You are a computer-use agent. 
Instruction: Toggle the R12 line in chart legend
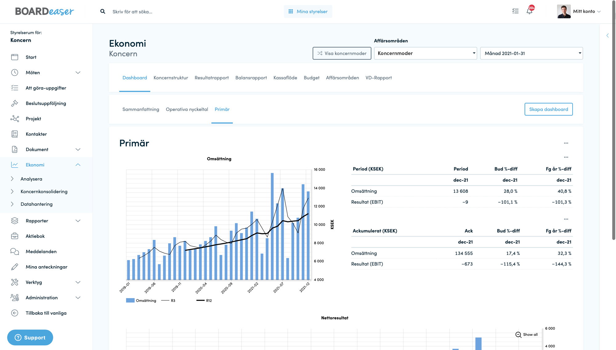pos(204,300)
